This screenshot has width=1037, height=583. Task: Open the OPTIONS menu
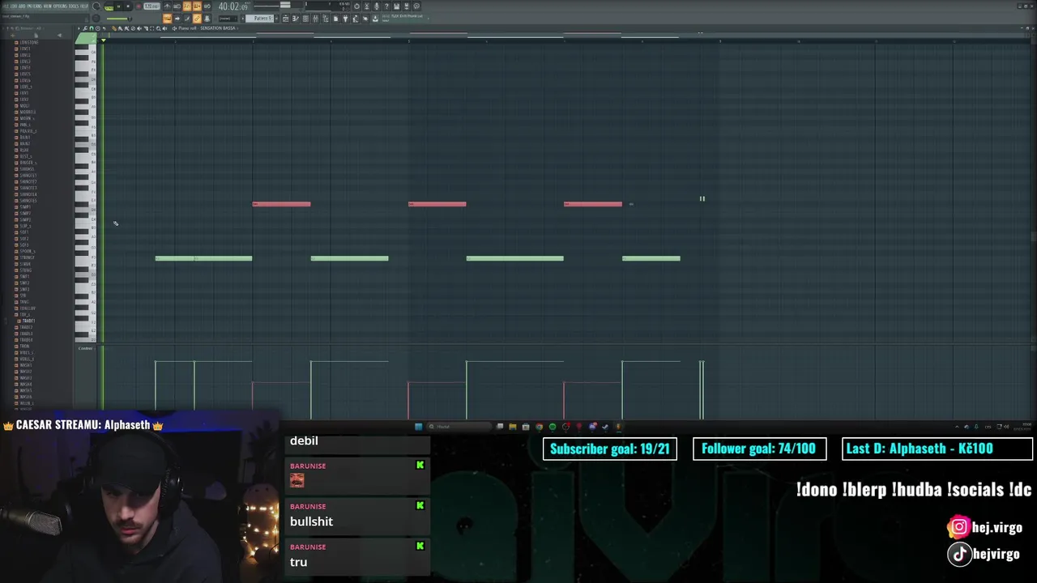coord(60,6)
